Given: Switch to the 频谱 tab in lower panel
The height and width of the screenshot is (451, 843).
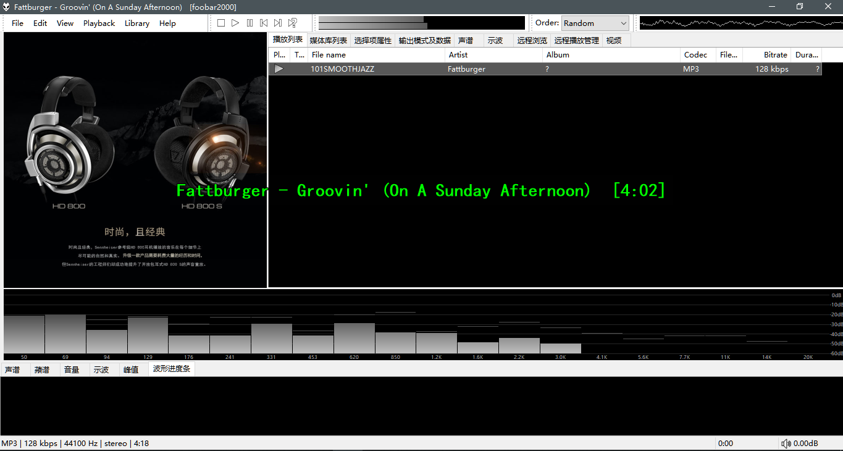Looking at the screenshot, I should (42, 370).
